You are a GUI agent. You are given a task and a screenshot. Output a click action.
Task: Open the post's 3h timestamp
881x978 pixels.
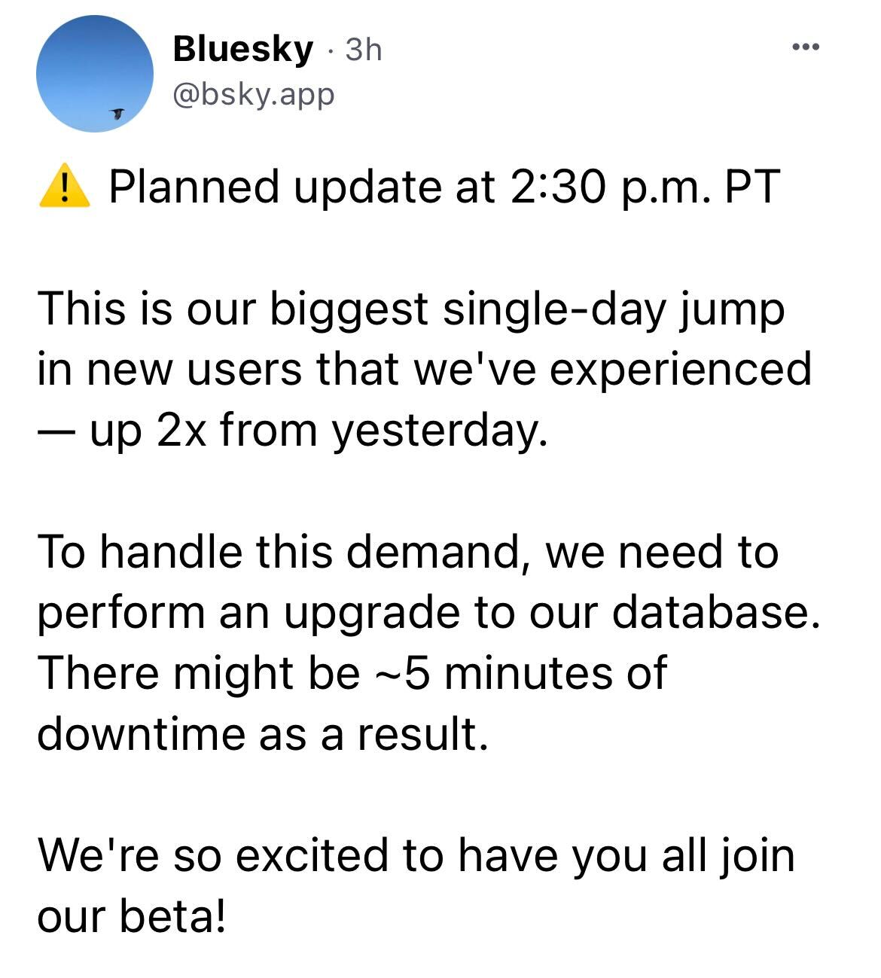364,50
